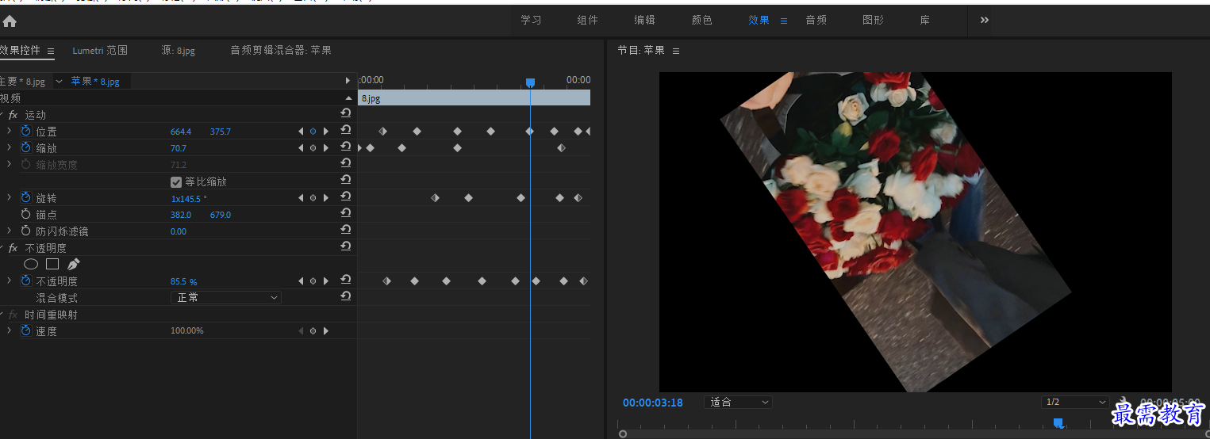Toggle animation stopwatch for 防闪烁滤镜
1210x439 pixels.
click(25, 231)
